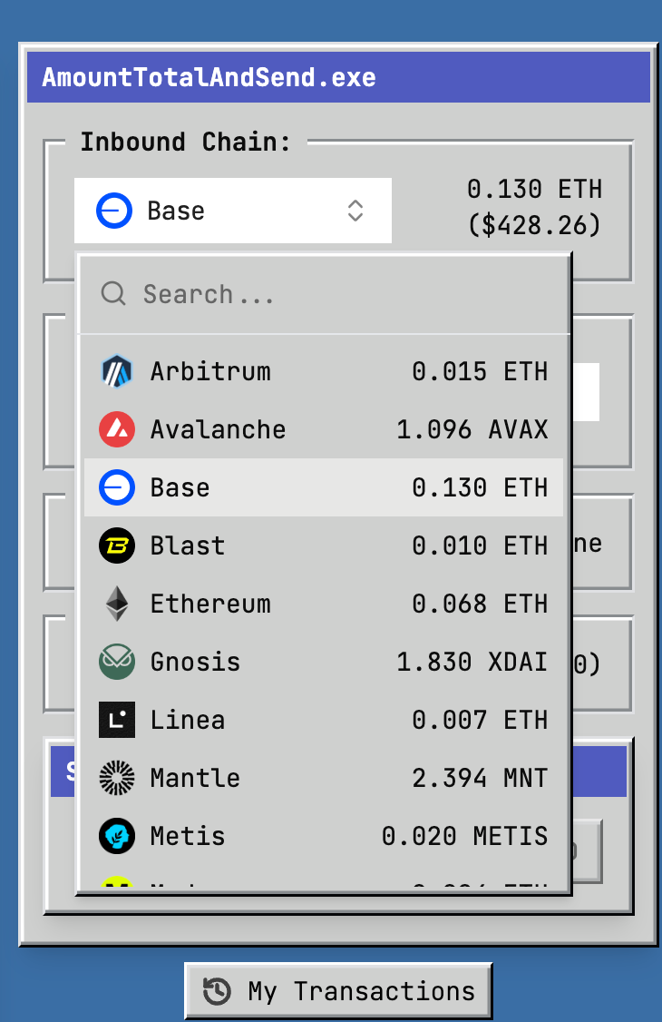The height and width of the screenshot is (1022, 662).
Task: Click the 1.830 XDAI balance value
Action: [x=472, y=662]
